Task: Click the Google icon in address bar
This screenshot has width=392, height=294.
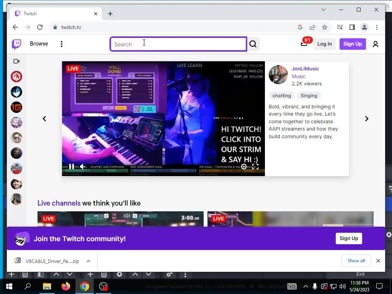Action: click(300, 27)
